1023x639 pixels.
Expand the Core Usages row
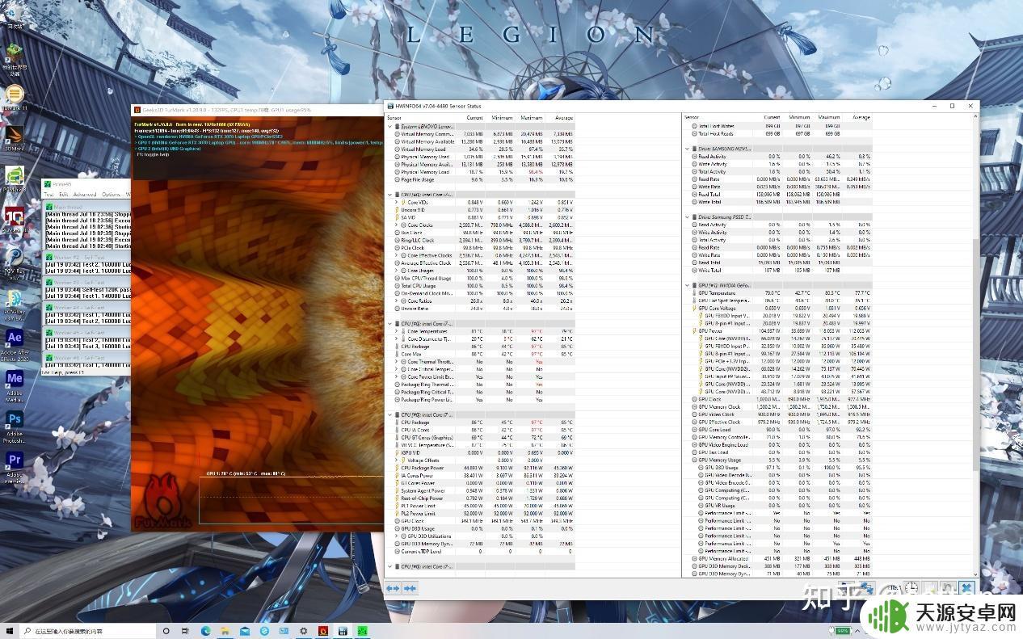point(397,271)
